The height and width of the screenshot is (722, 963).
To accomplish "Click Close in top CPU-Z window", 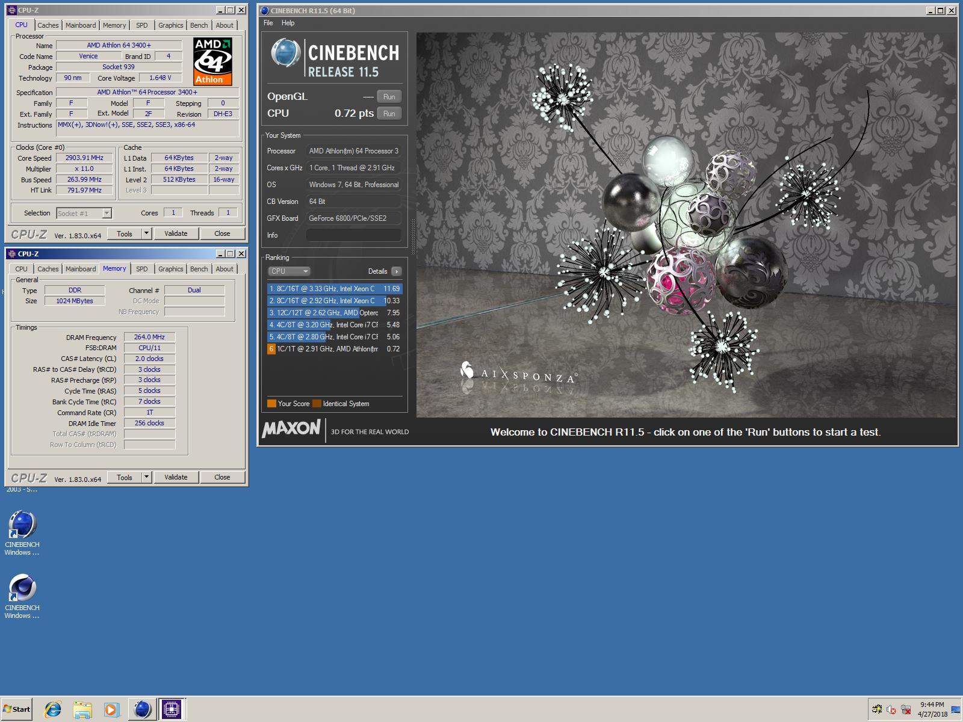I will pos(222,233).
